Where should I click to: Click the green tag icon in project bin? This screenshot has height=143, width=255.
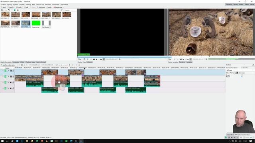[15, 10]
